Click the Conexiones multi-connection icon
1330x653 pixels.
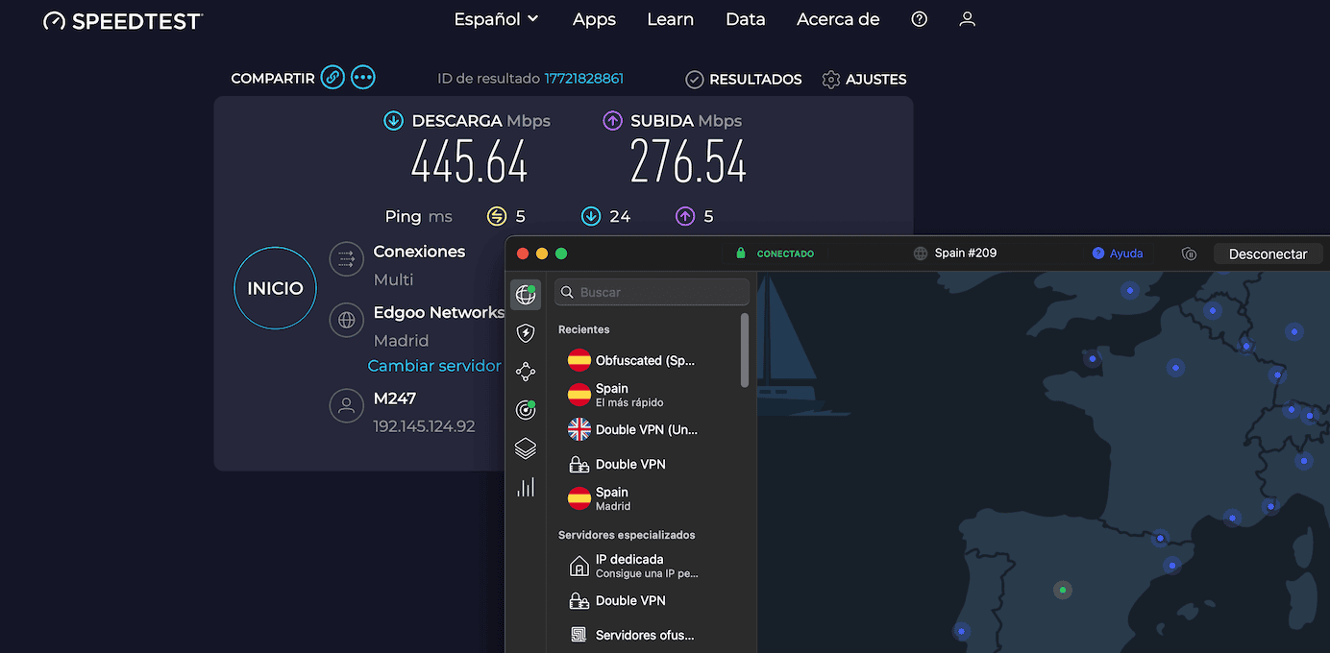coord(346,259)
